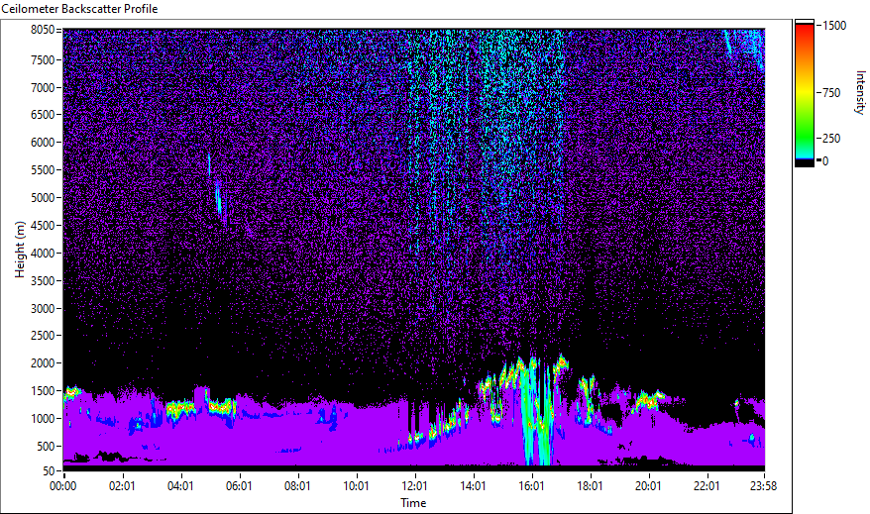Screen dimensions: 870x514
Task: Click the 6000 height axis value
Action: pos(43,143)
